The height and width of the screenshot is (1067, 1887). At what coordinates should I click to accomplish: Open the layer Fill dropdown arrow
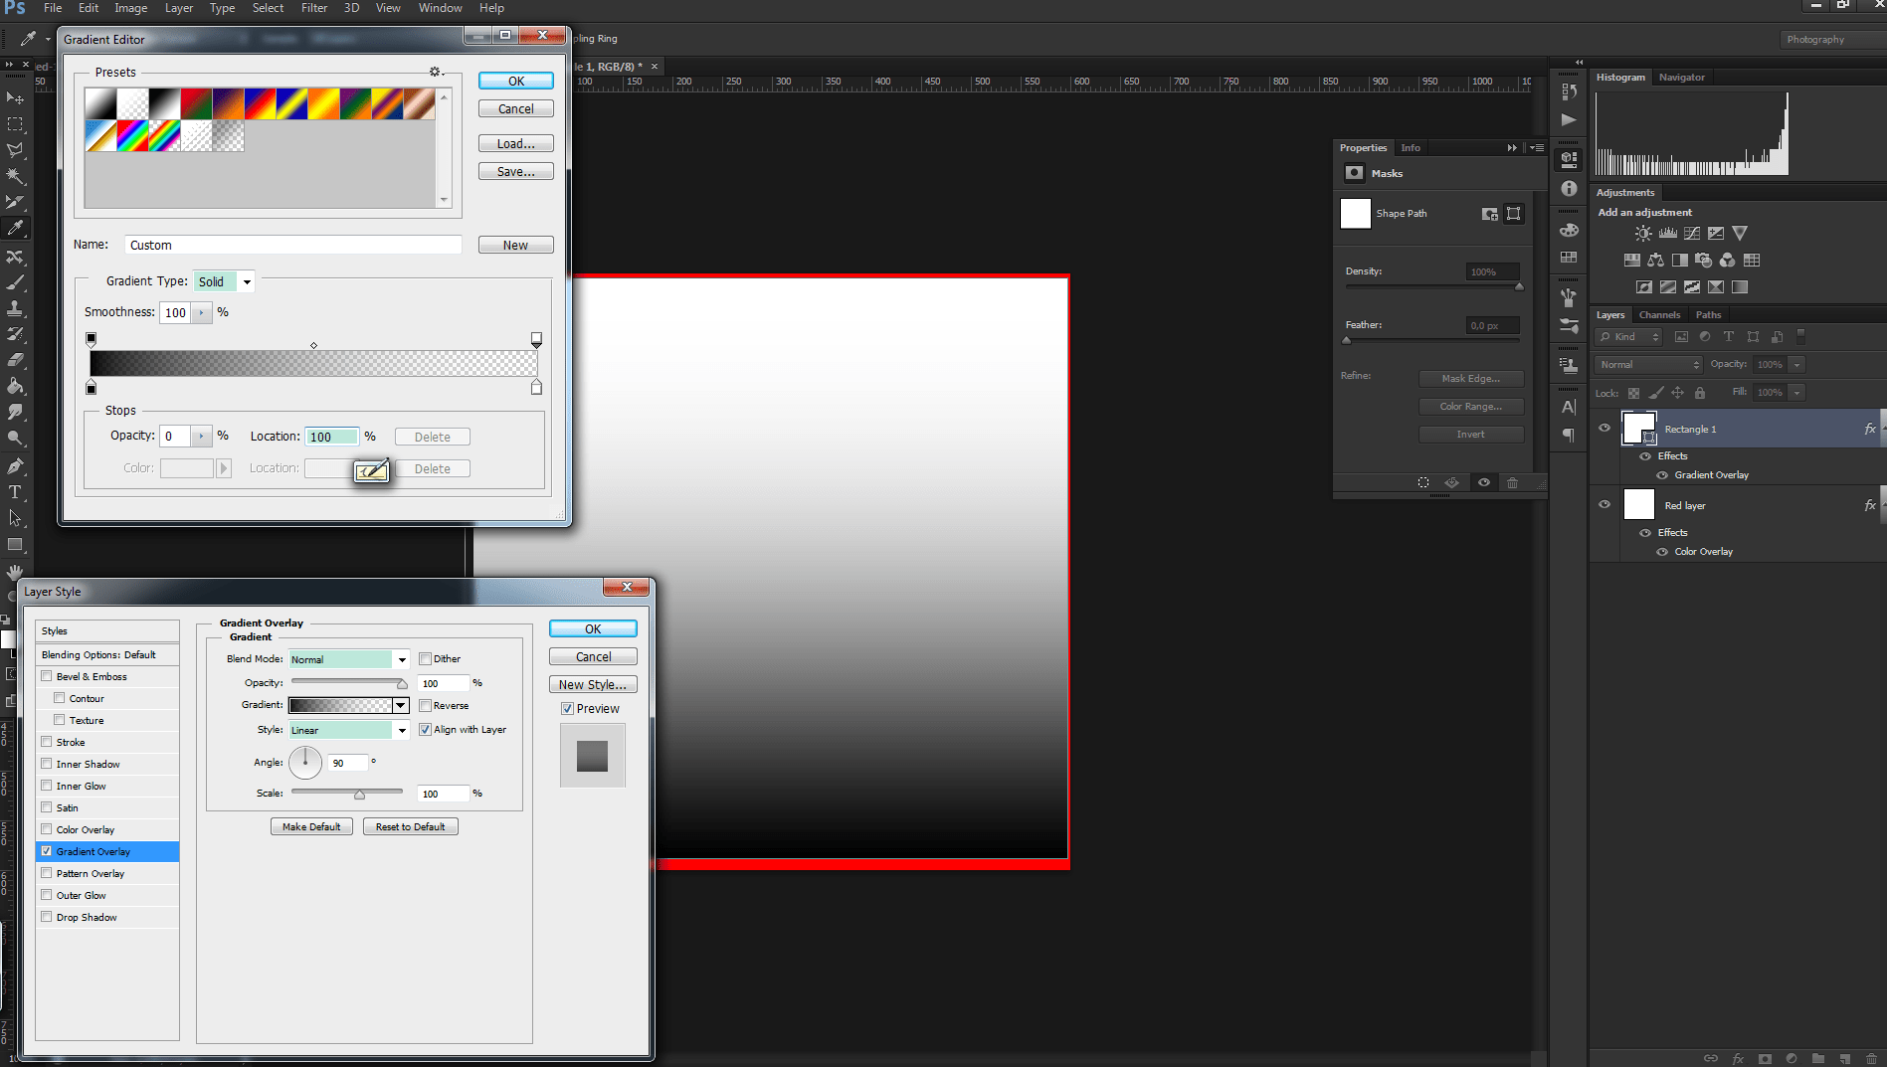[x=1796, y=393]
